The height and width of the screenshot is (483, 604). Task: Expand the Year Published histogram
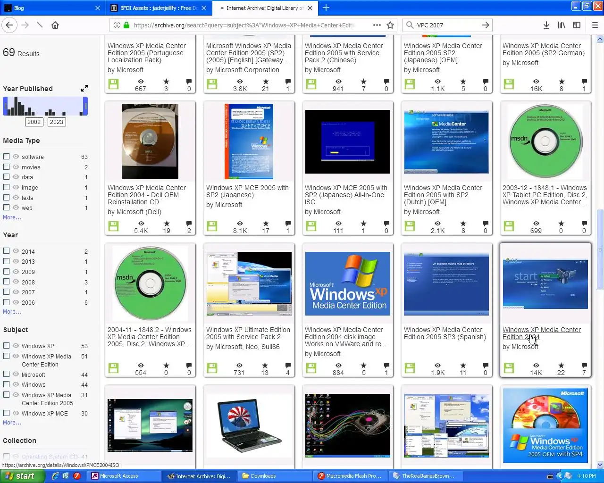click(x=84, y=88)
